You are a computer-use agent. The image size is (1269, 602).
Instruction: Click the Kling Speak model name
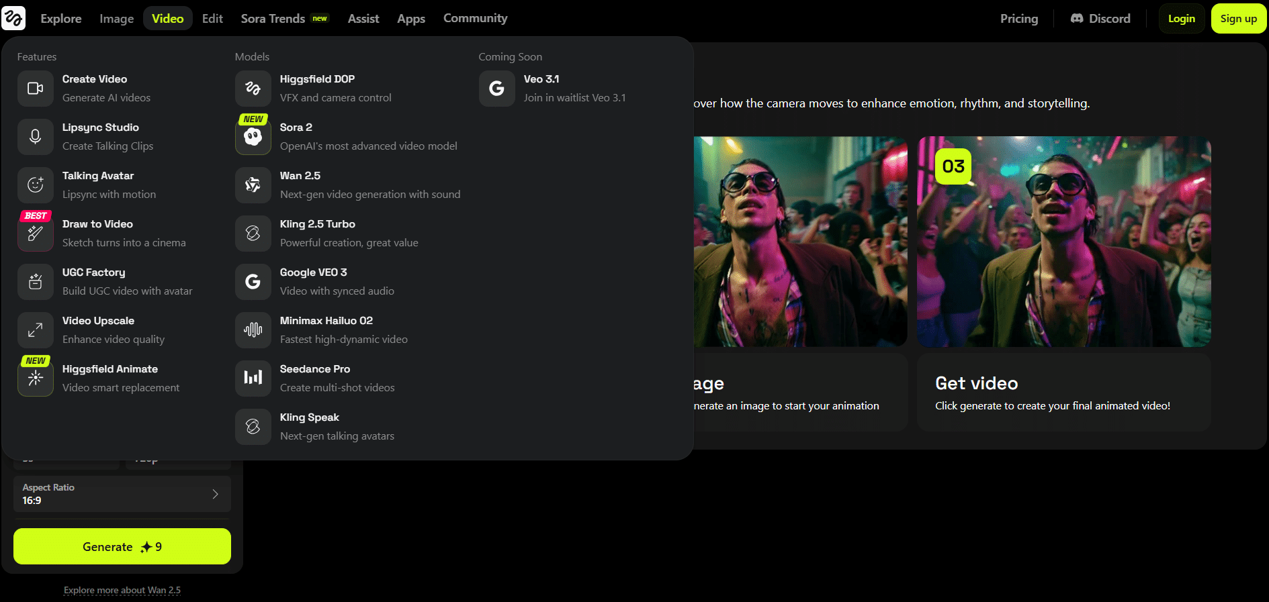pos(310,417)
